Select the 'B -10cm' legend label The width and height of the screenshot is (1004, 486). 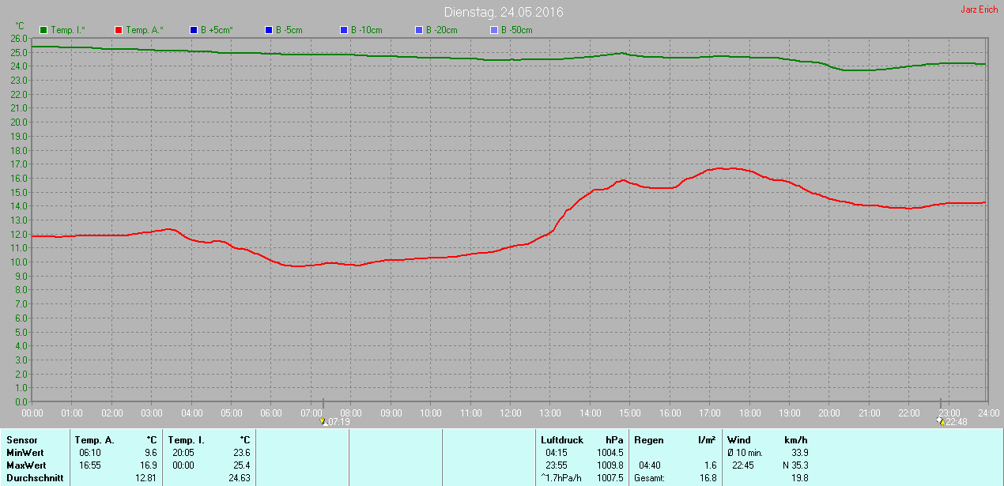(x=367, y=30)
